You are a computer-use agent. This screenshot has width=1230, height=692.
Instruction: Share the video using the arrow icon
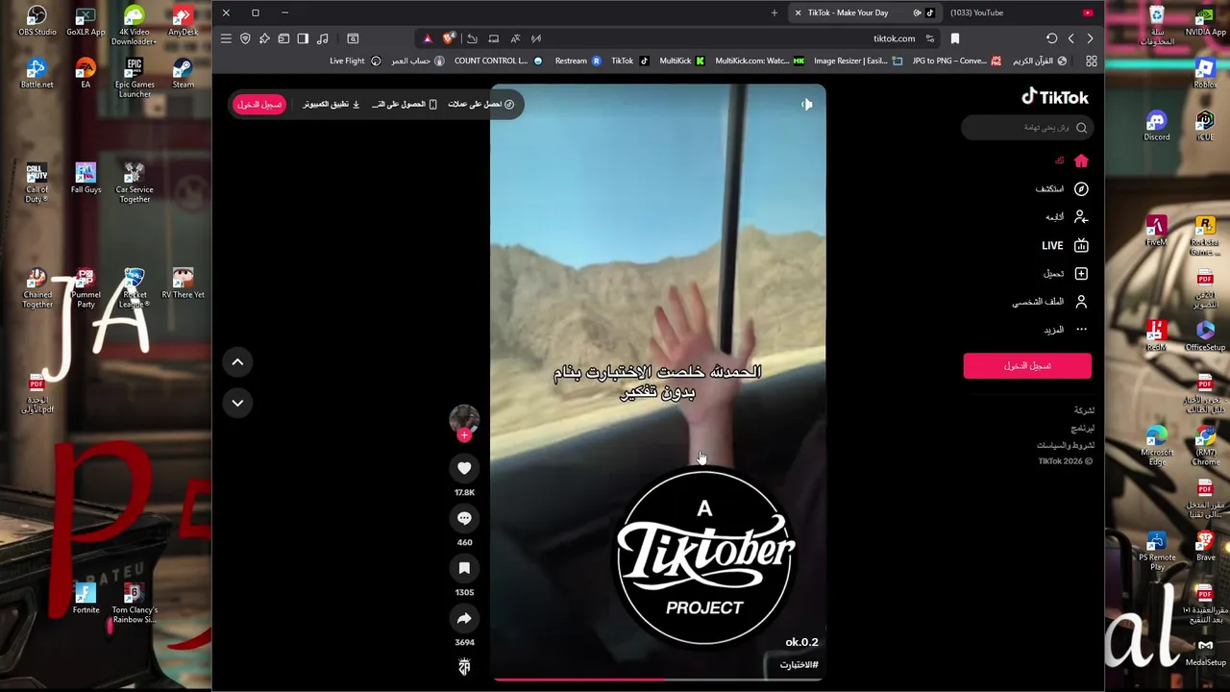click(464, 618)
